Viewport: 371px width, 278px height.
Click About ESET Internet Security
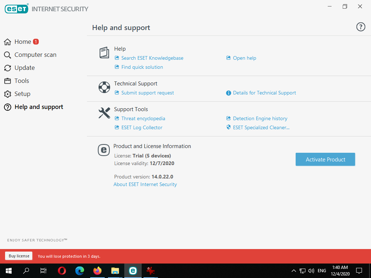click(145, 184)
